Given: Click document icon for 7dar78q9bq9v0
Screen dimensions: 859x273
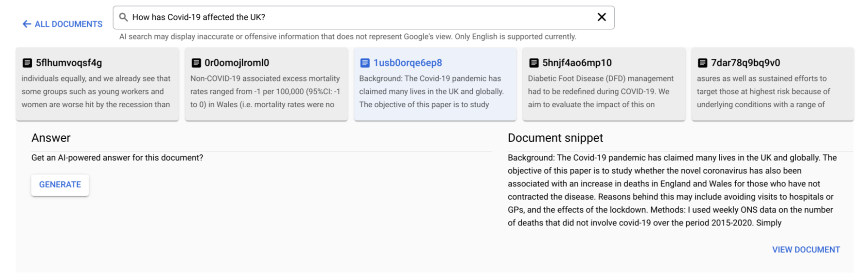Looking at the screenshot, I should click(x=703, y=63).
